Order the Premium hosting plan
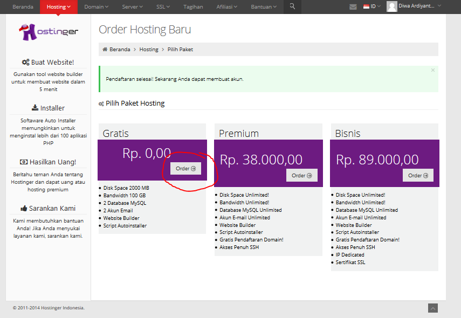This screenshot has width=461, height=318. 301,176
